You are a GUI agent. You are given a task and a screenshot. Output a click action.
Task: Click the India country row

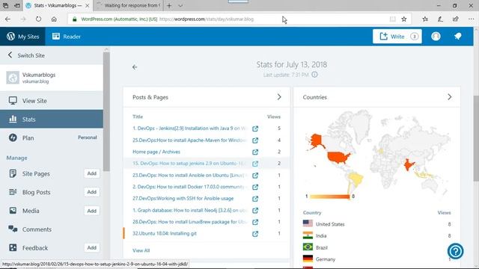(x=376, y=236)
